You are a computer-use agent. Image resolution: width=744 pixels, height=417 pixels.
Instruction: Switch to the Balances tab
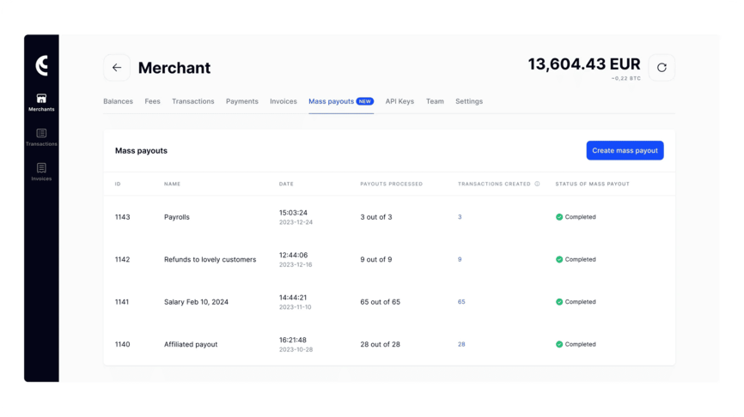[119, 101]
